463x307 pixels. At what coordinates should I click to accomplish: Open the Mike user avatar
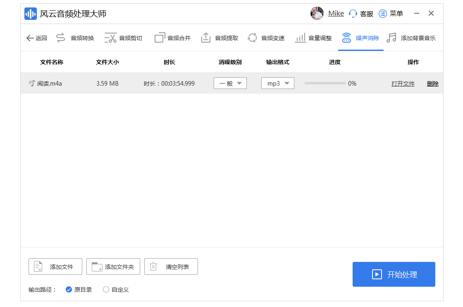[317, 13]
